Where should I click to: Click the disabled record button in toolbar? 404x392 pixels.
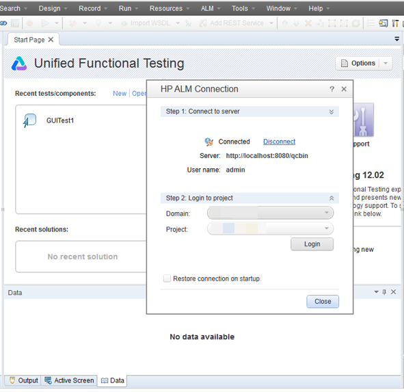click(30, 23)
